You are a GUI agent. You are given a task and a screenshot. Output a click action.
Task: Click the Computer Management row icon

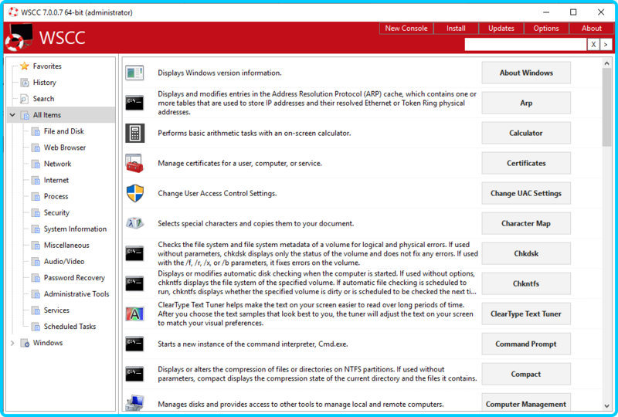134,403
